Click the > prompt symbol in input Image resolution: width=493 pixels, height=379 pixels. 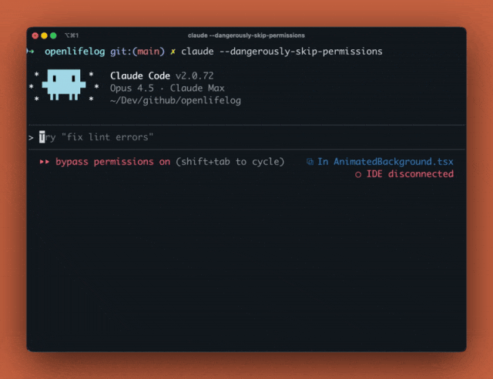[31, 137]
